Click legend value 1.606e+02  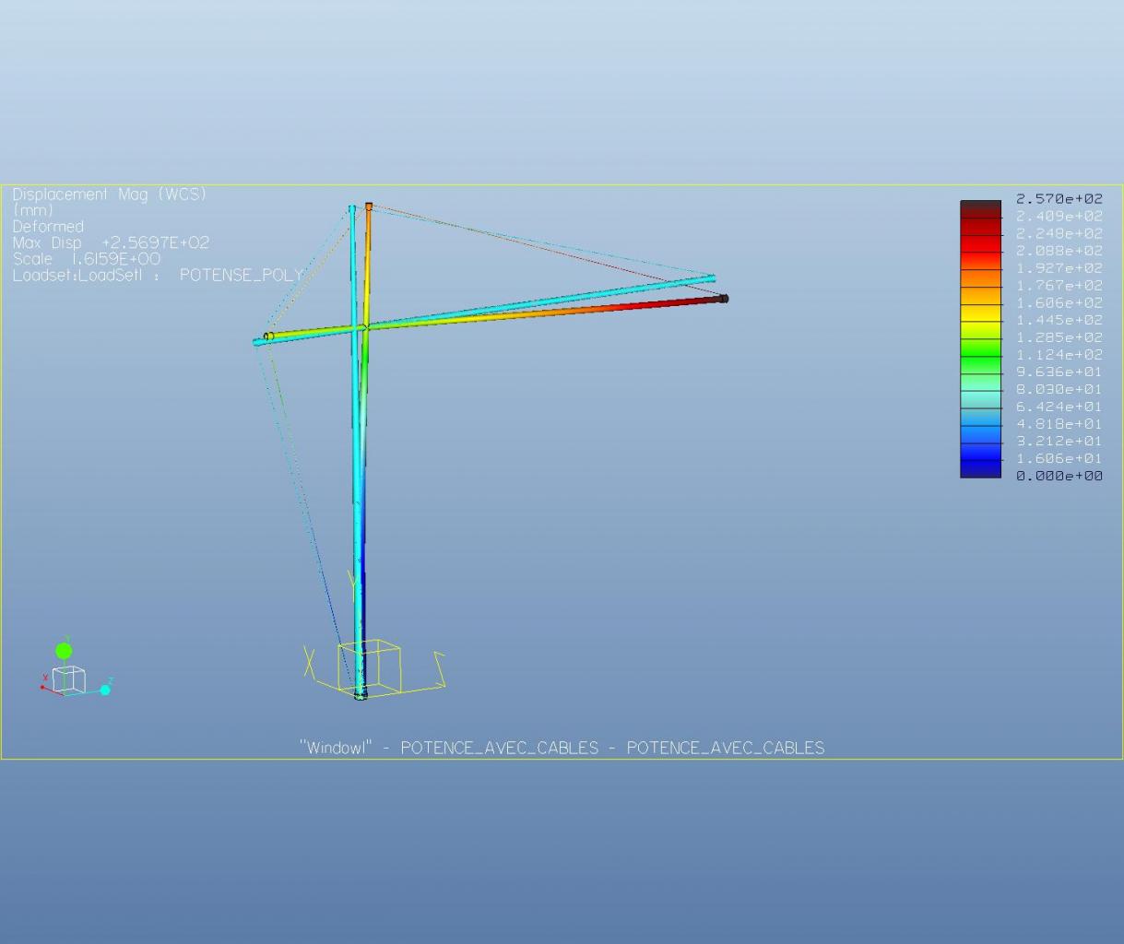(x=1059, y=302)
